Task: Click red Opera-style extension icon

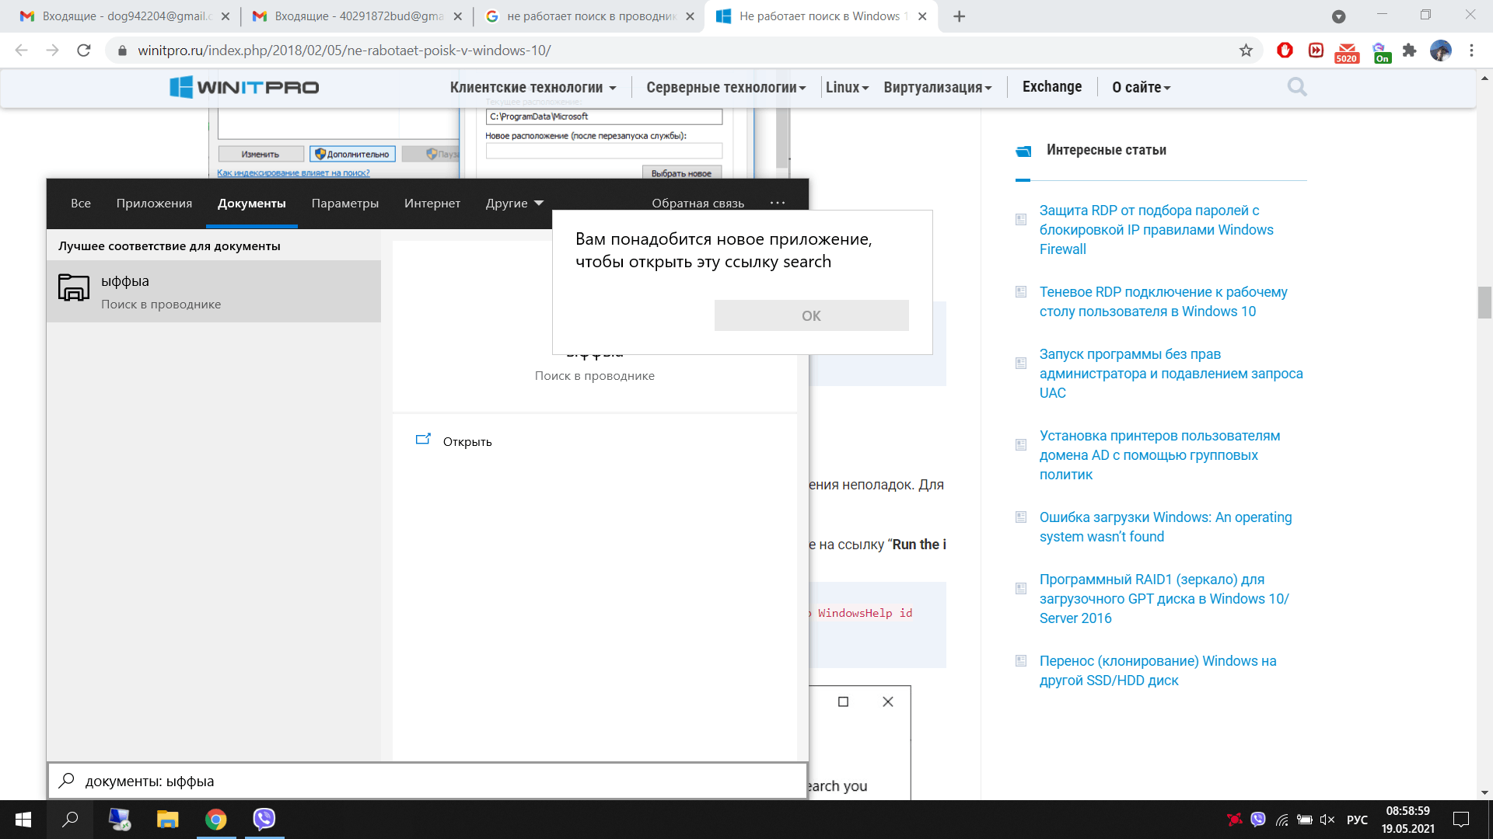Action: click(1285, 50)
